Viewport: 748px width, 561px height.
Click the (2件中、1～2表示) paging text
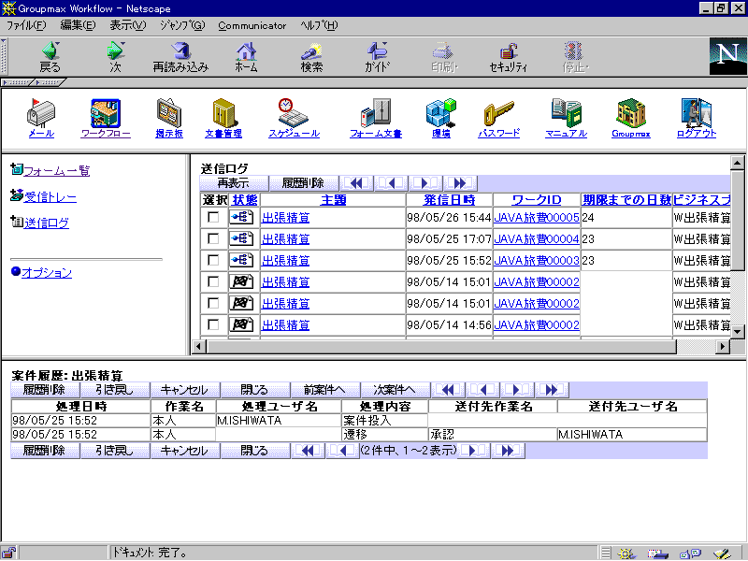pyautogui.click(x=409, y=450)
